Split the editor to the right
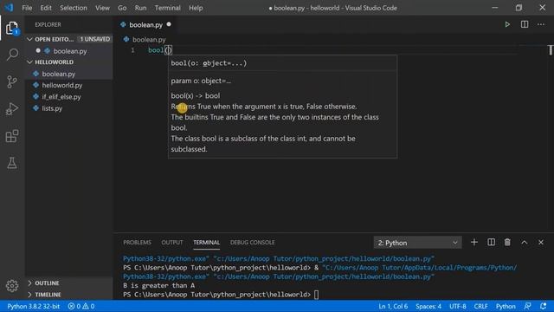The image size is (554, 312). 525,24
